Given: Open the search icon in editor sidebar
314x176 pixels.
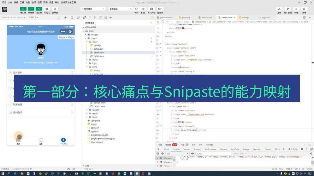Looking at the screenshot, I should 90,18.
